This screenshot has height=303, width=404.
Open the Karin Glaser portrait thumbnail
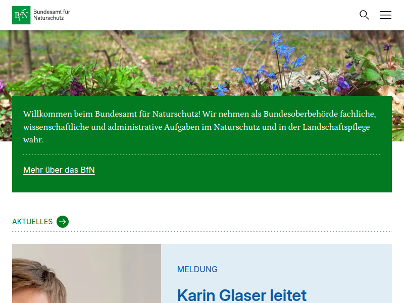(86, 273)
